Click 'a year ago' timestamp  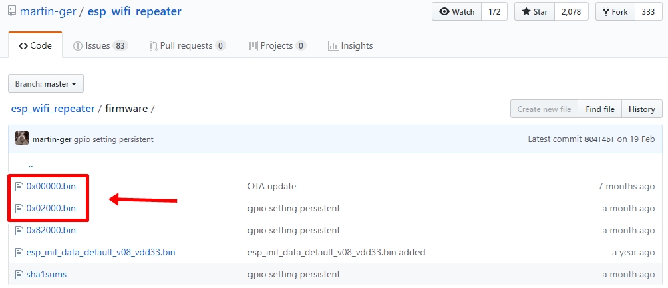[633, 252]
